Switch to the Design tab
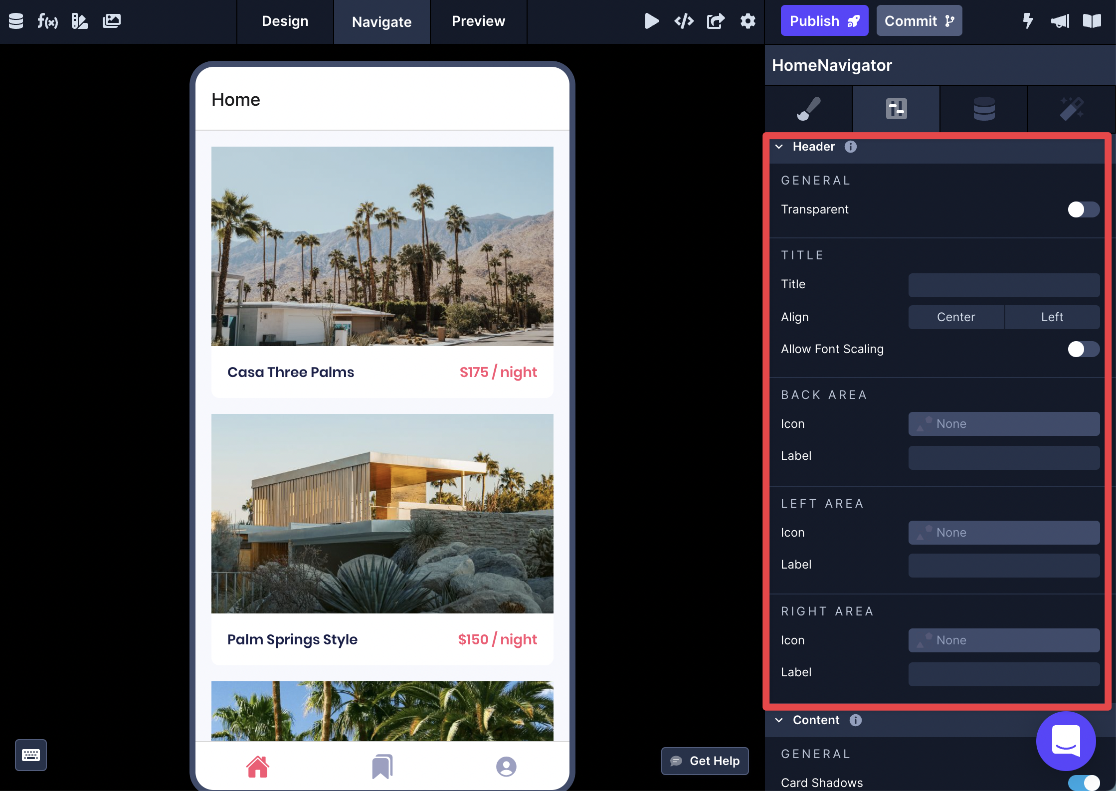The image size is (1116, 791). point(285,21)
